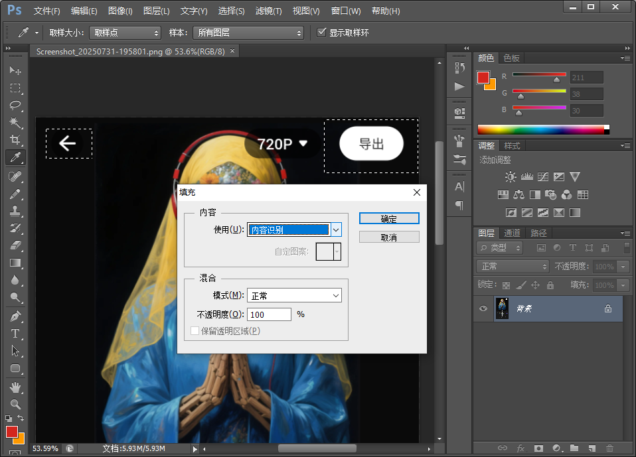
Task: Select the Type tool
Action: point(15,334)
